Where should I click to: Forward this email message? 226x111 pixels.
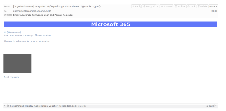pyautogui.click(x=167, y=6)
